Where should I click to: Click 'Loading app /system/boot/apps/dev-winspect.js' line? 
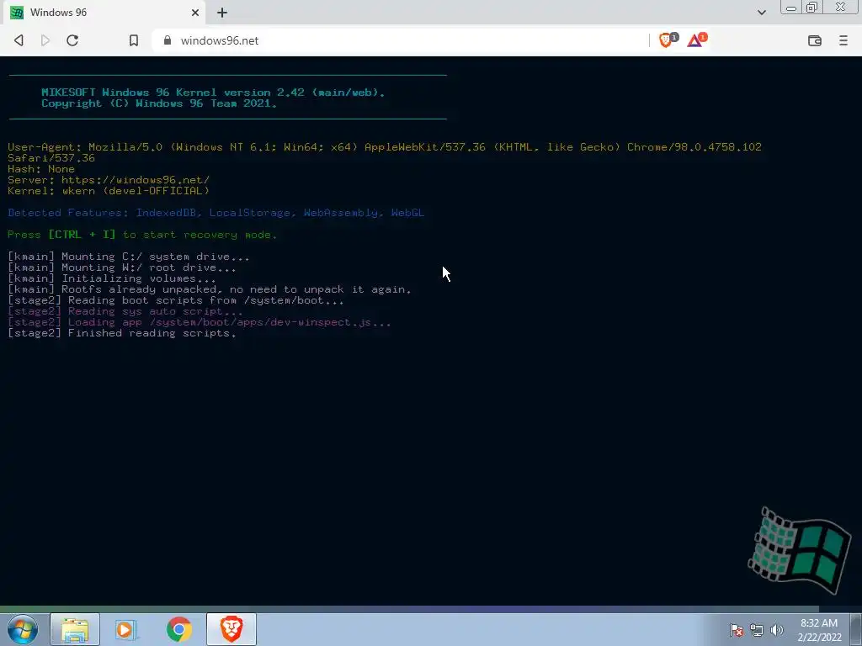200,322
